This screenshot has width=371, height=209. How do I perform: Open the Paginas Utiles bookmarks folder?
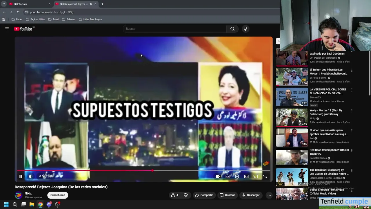[35, 19]
